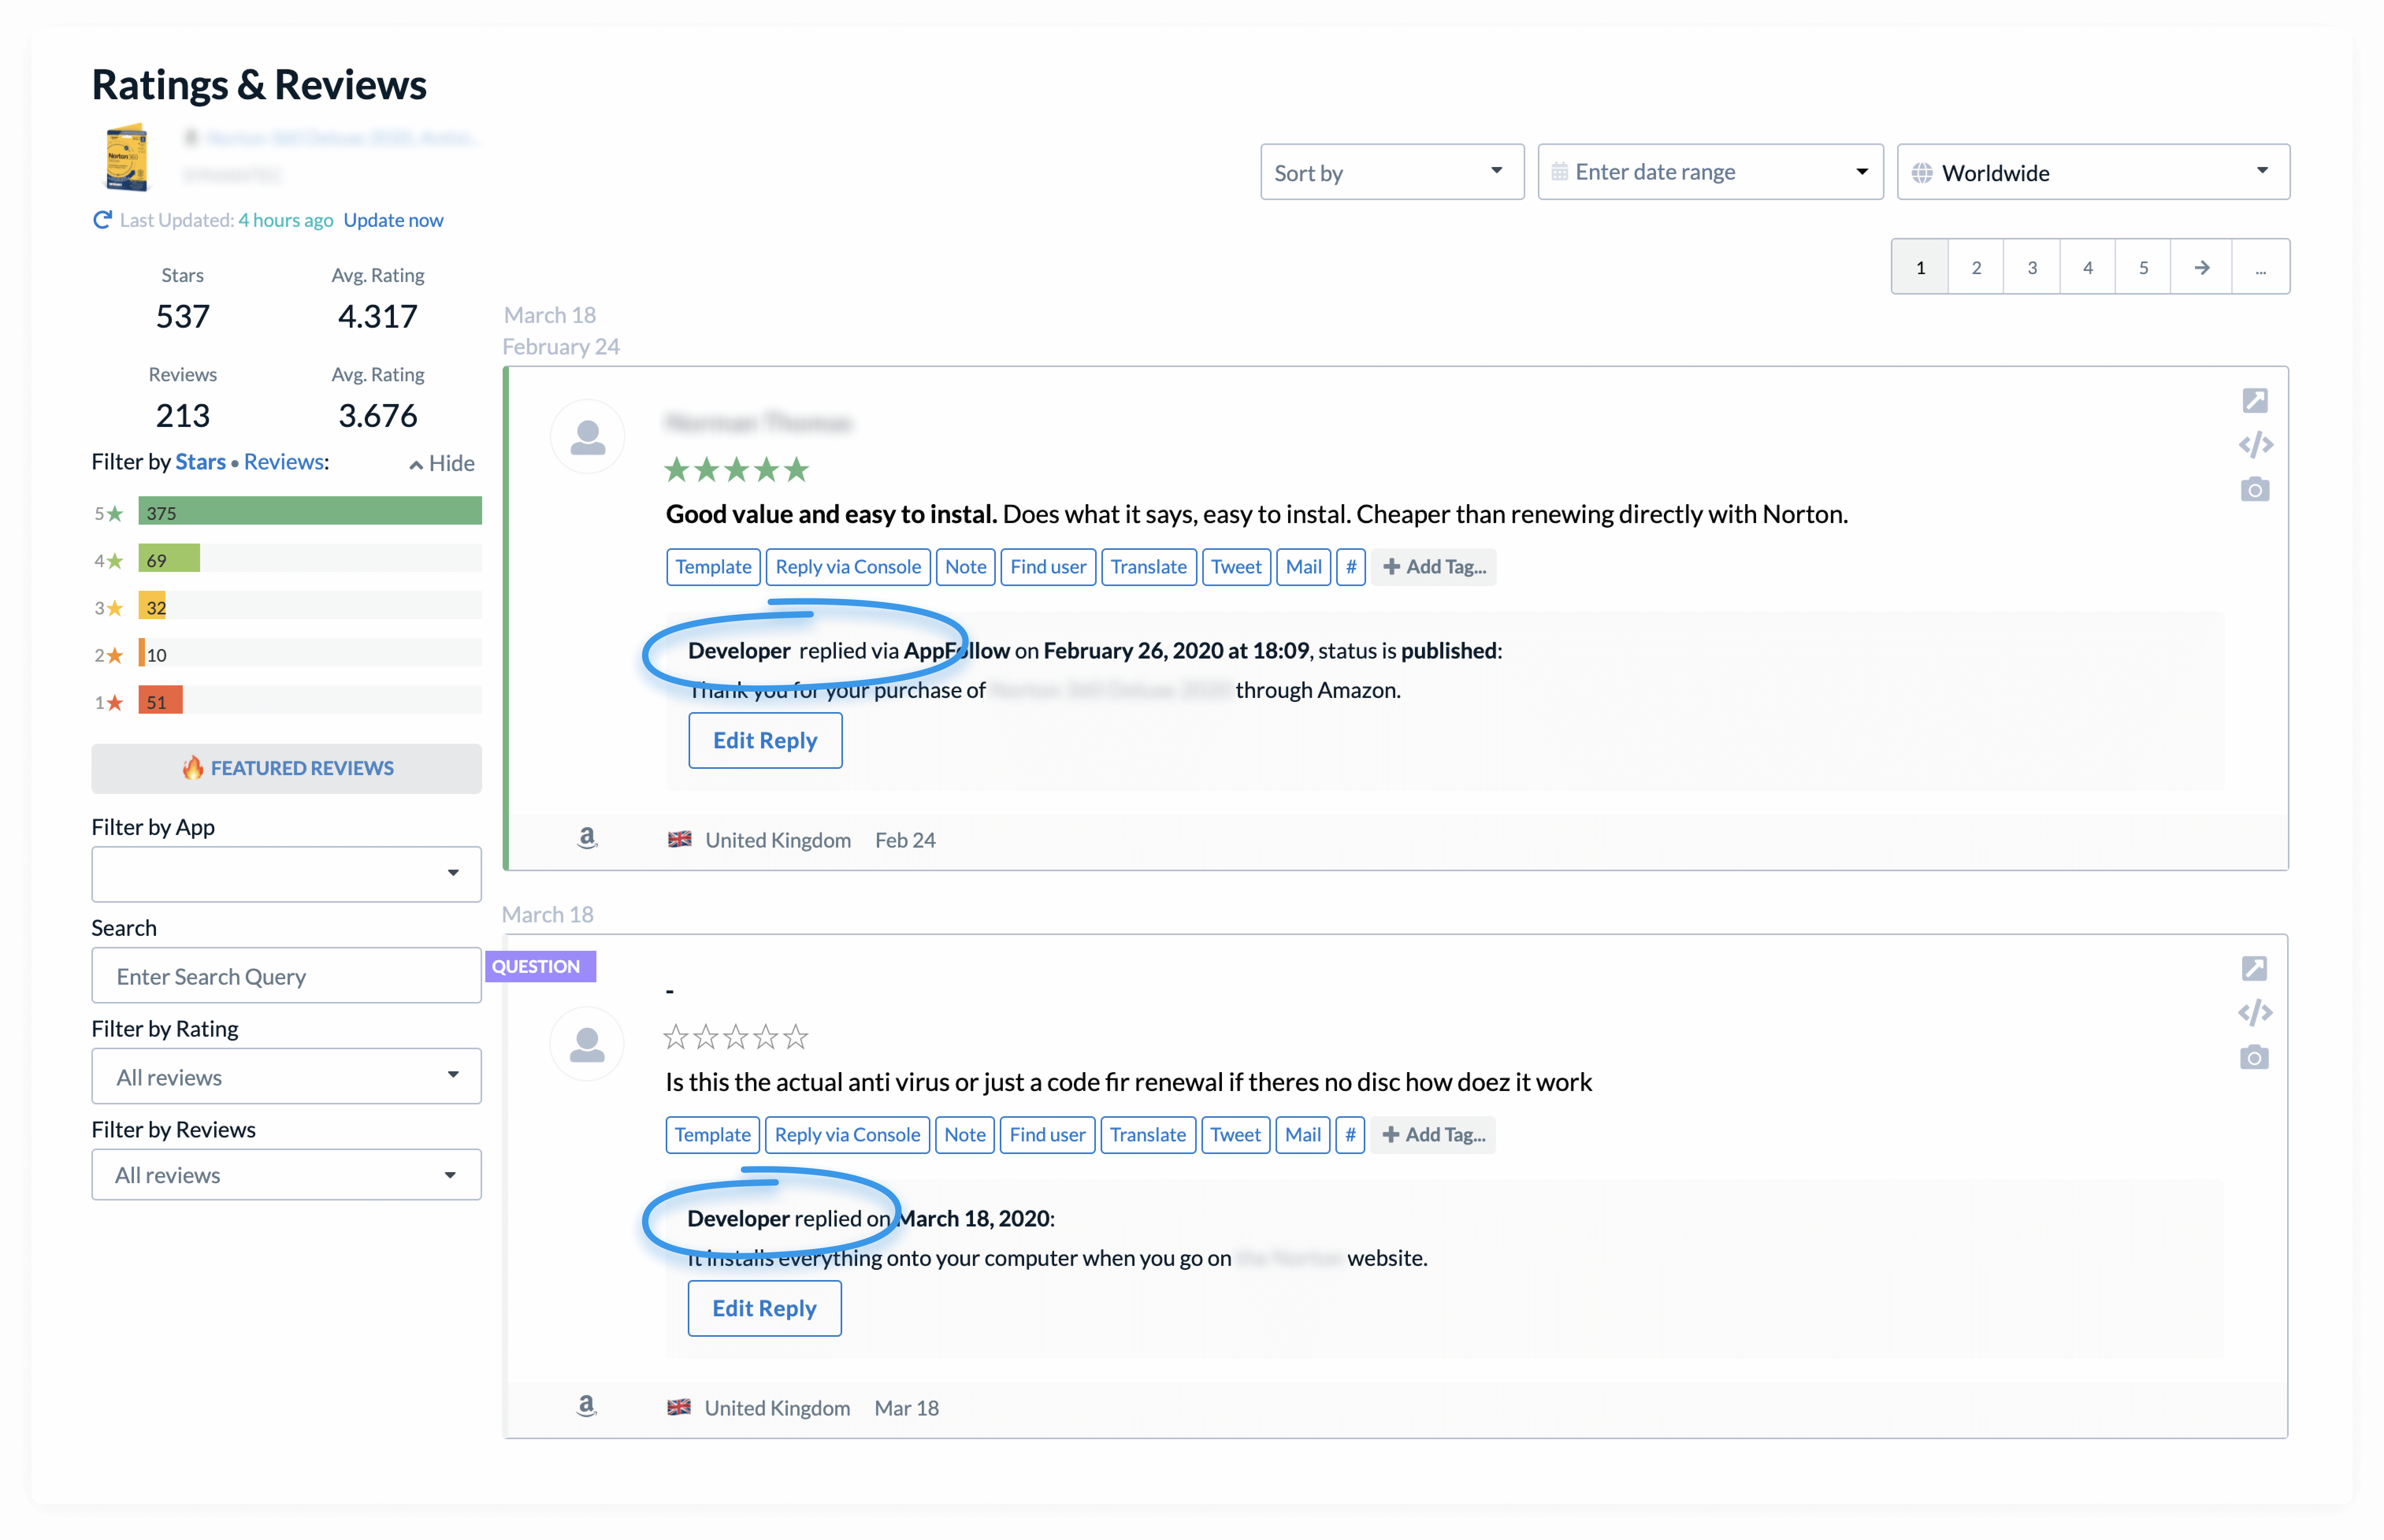Open the Worldwide country dropdown

[2092, 173]
